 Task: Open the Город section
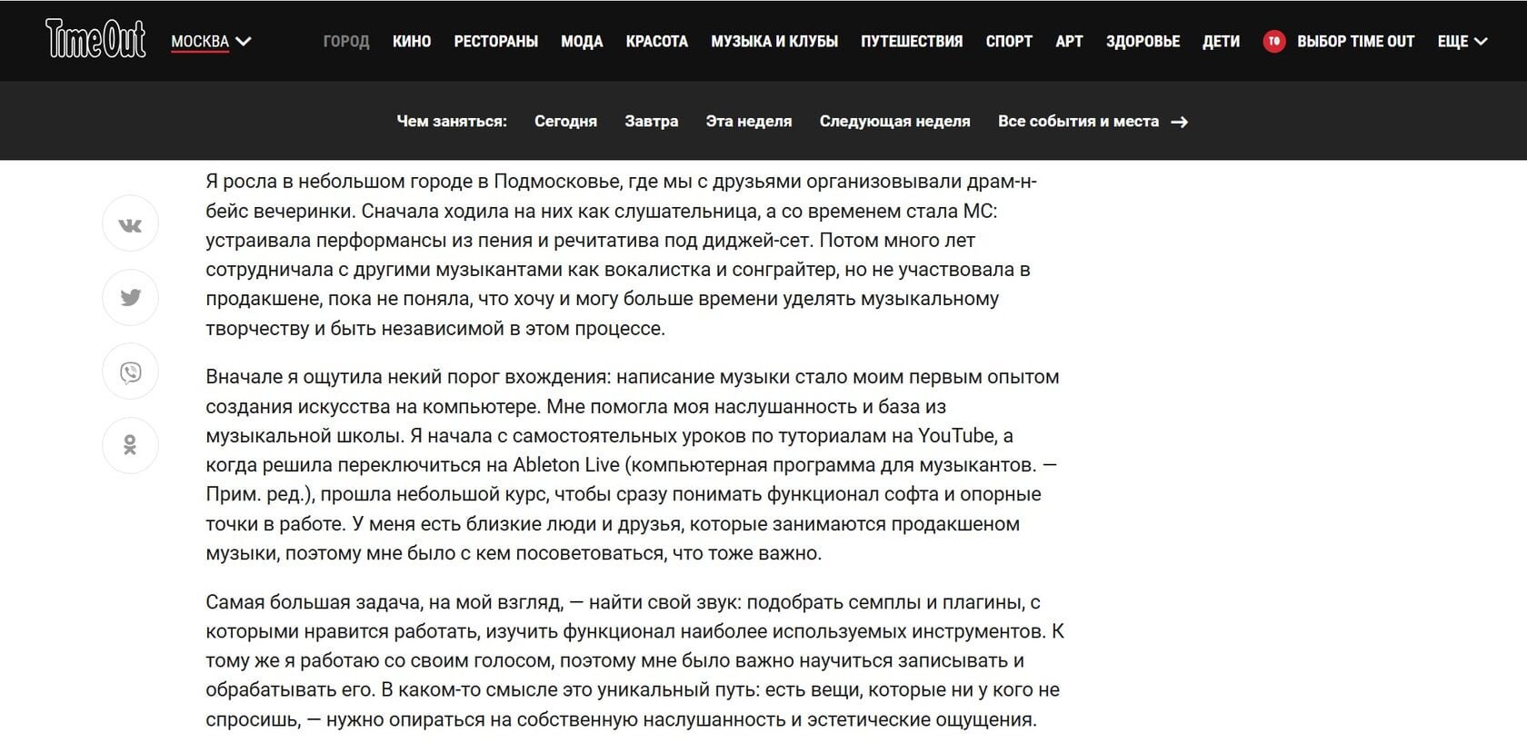point(346,41)
